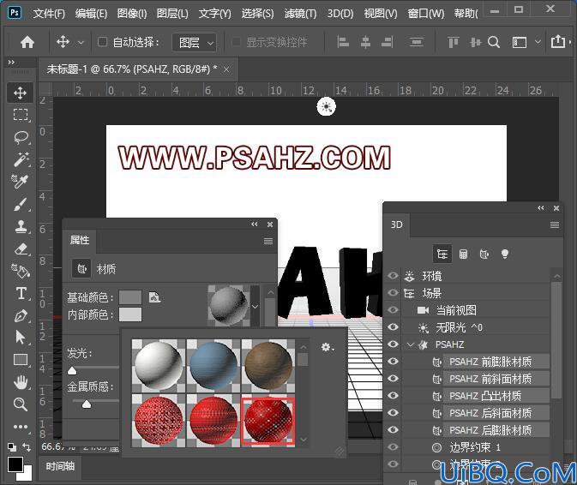Open the 滤镜(T) menu
This screenshot has height=485, width=577.
(300, 14)
